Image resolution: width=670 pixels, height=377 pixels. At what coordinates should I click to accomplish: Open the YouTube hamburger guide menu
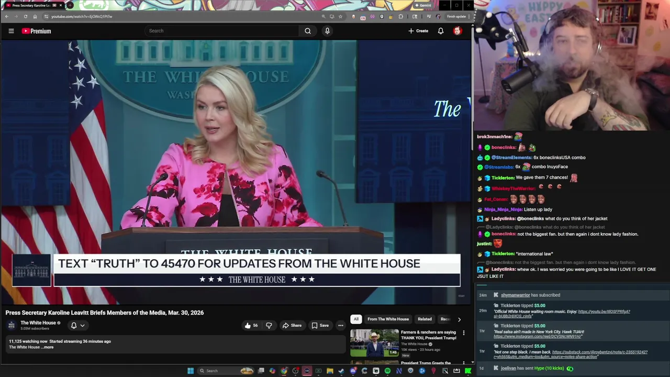[11, 31]
